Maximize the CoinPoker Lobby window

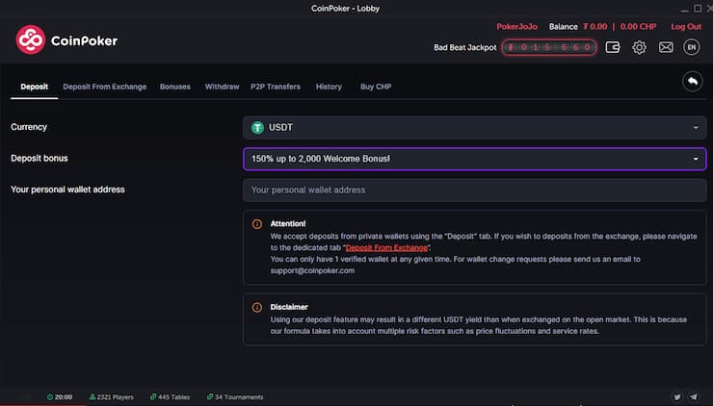click(x=697, y=8)
